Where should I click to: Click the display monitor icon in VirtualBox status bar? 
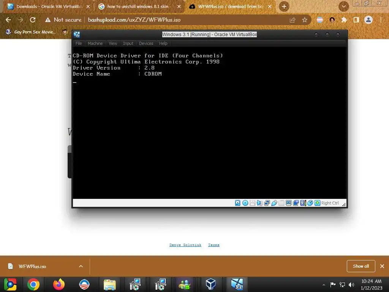(288, 203)
